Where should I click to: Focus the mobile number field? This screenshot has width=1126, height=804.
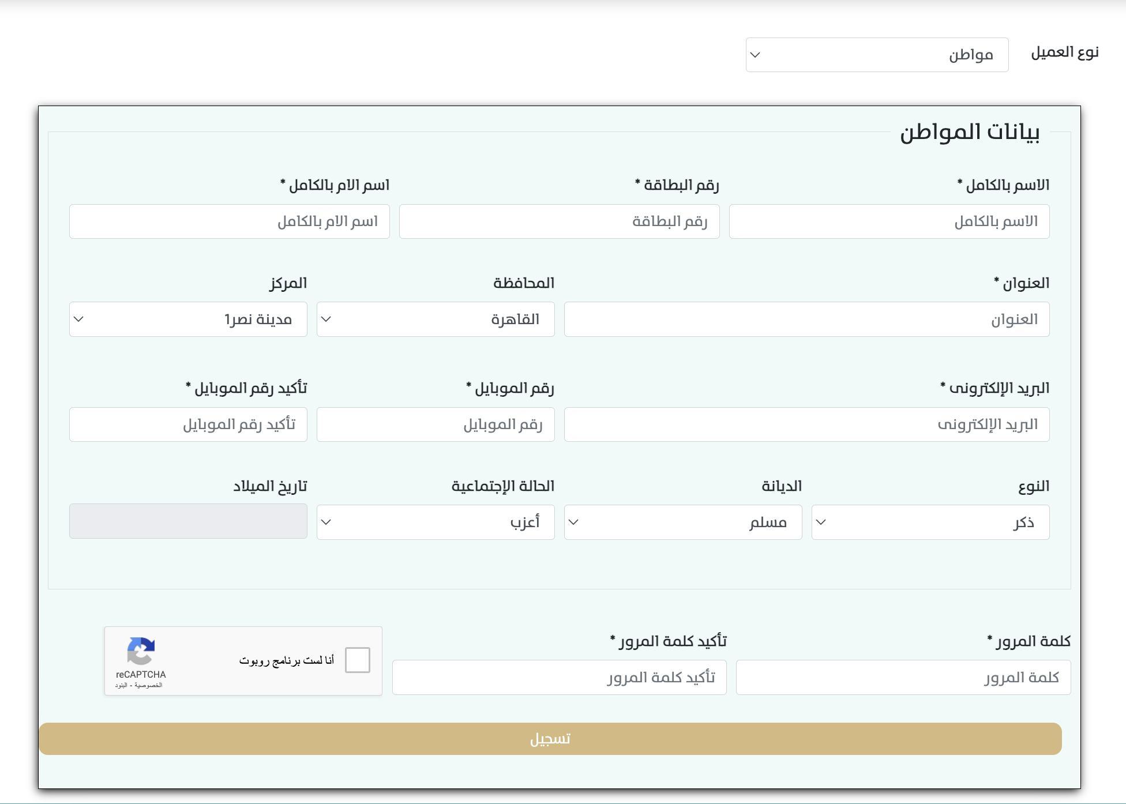pyautogui.click(x=435, y=424)
